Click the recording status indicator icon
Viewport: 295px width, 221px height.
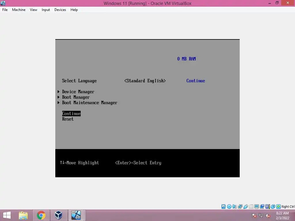pos(262,207)
